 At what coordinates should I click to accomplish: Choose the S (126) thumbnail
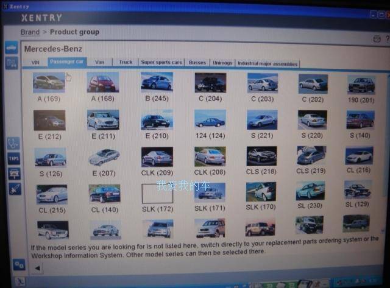tap(51, 158)
